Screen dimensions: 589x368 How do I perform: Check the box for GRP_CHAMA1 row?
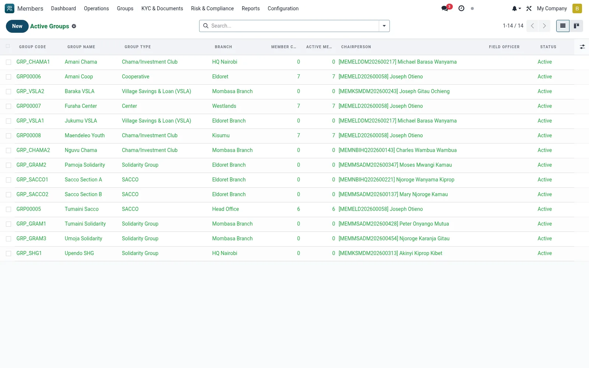click(x=8, y=62)
